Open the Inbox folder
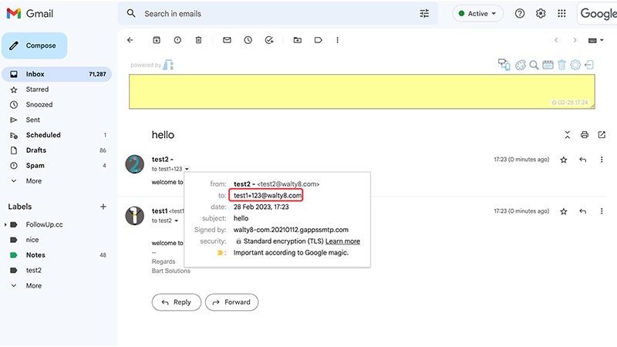The image size is (617, 347). (56, 74)
